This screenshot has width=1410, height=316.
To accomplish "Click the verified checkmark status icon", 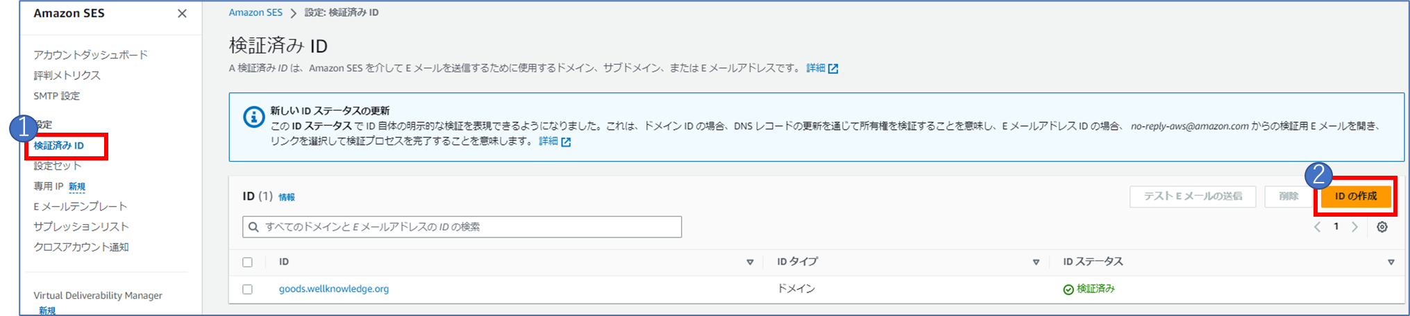I will [x=1068, y=290].
